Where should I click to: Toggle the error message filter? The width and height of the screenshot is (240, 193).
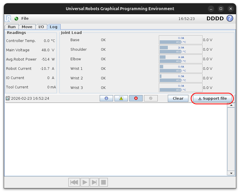tap(136, 98)
